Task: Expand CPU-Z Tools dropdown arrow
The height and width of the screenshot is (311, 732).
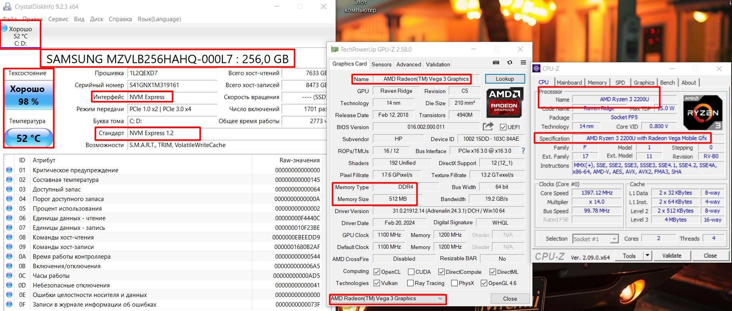Action: 647,255
